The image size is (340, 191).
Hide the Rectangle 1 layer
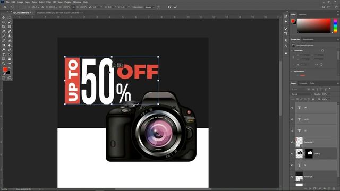[x=292, y=177]
